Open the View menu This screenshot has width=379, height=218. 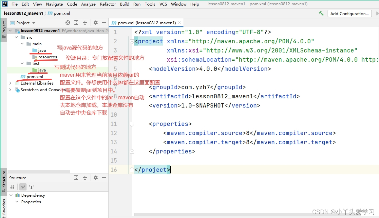(x=37, y=4)
